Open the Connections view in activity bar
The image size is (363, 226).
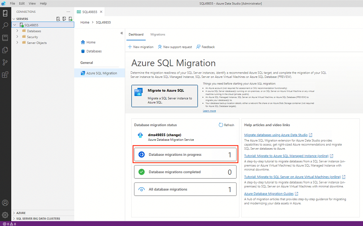pos(5,13)
